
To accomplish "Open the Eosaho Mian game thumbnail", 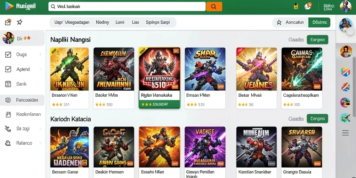I will [159, 147].
